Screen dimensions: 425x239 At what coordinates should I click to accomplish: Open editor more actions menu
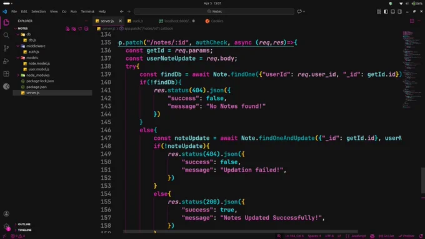(419, 21)
